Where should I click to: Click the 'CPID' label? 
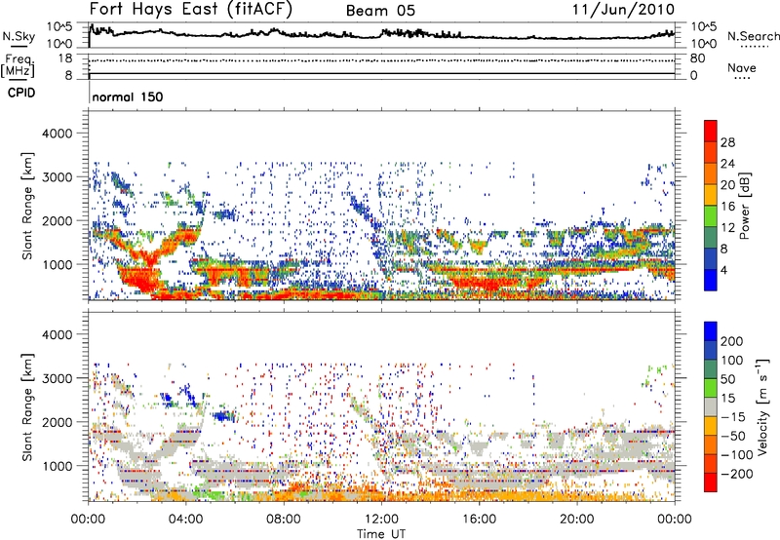pyautogui.click(x=21, y=93)
